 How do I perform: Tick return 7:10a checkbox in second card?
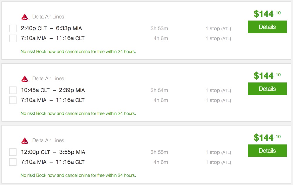[13, 100]
